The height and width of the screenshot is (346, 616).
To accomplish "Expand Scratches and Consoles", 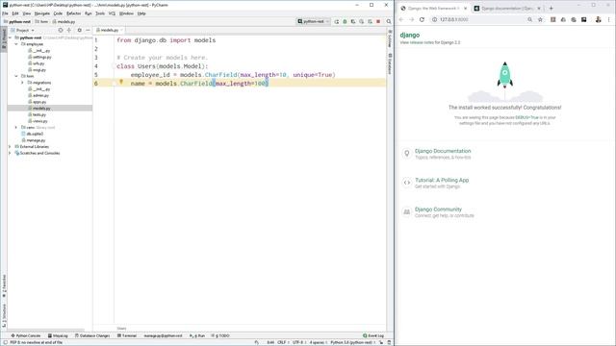I will coord(11,153).
